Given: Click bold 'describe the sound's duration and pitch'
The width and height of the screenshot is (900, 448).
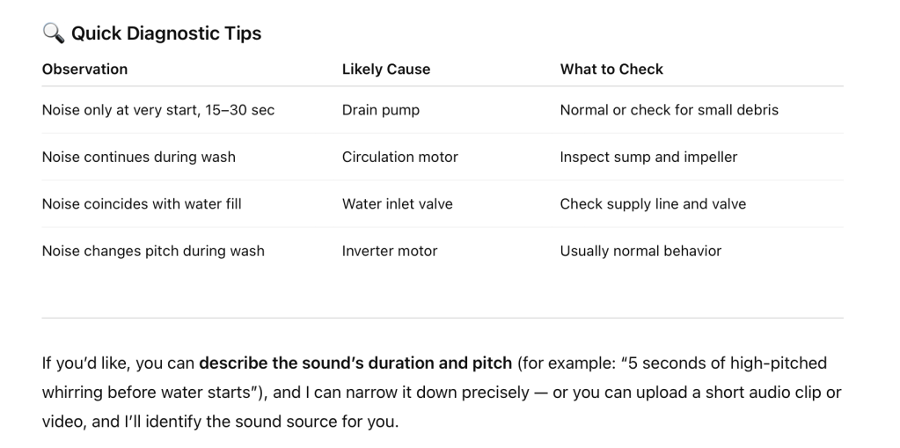Looking at the screenshot, I should pos(355,363).
